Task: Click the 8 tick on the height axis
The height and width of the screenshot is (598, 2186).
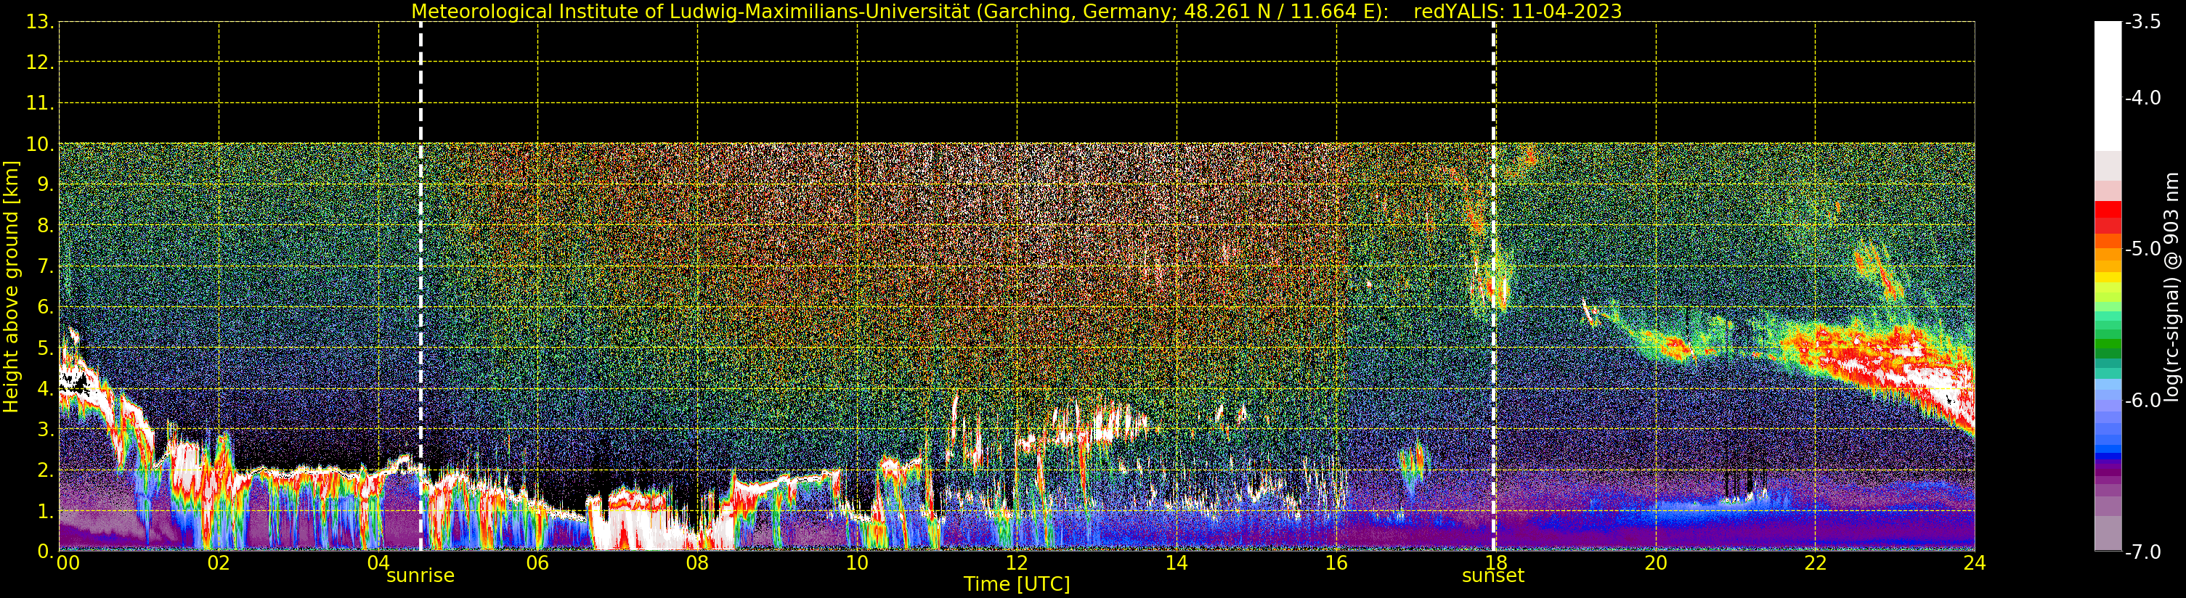Action: tap(44, 226)
